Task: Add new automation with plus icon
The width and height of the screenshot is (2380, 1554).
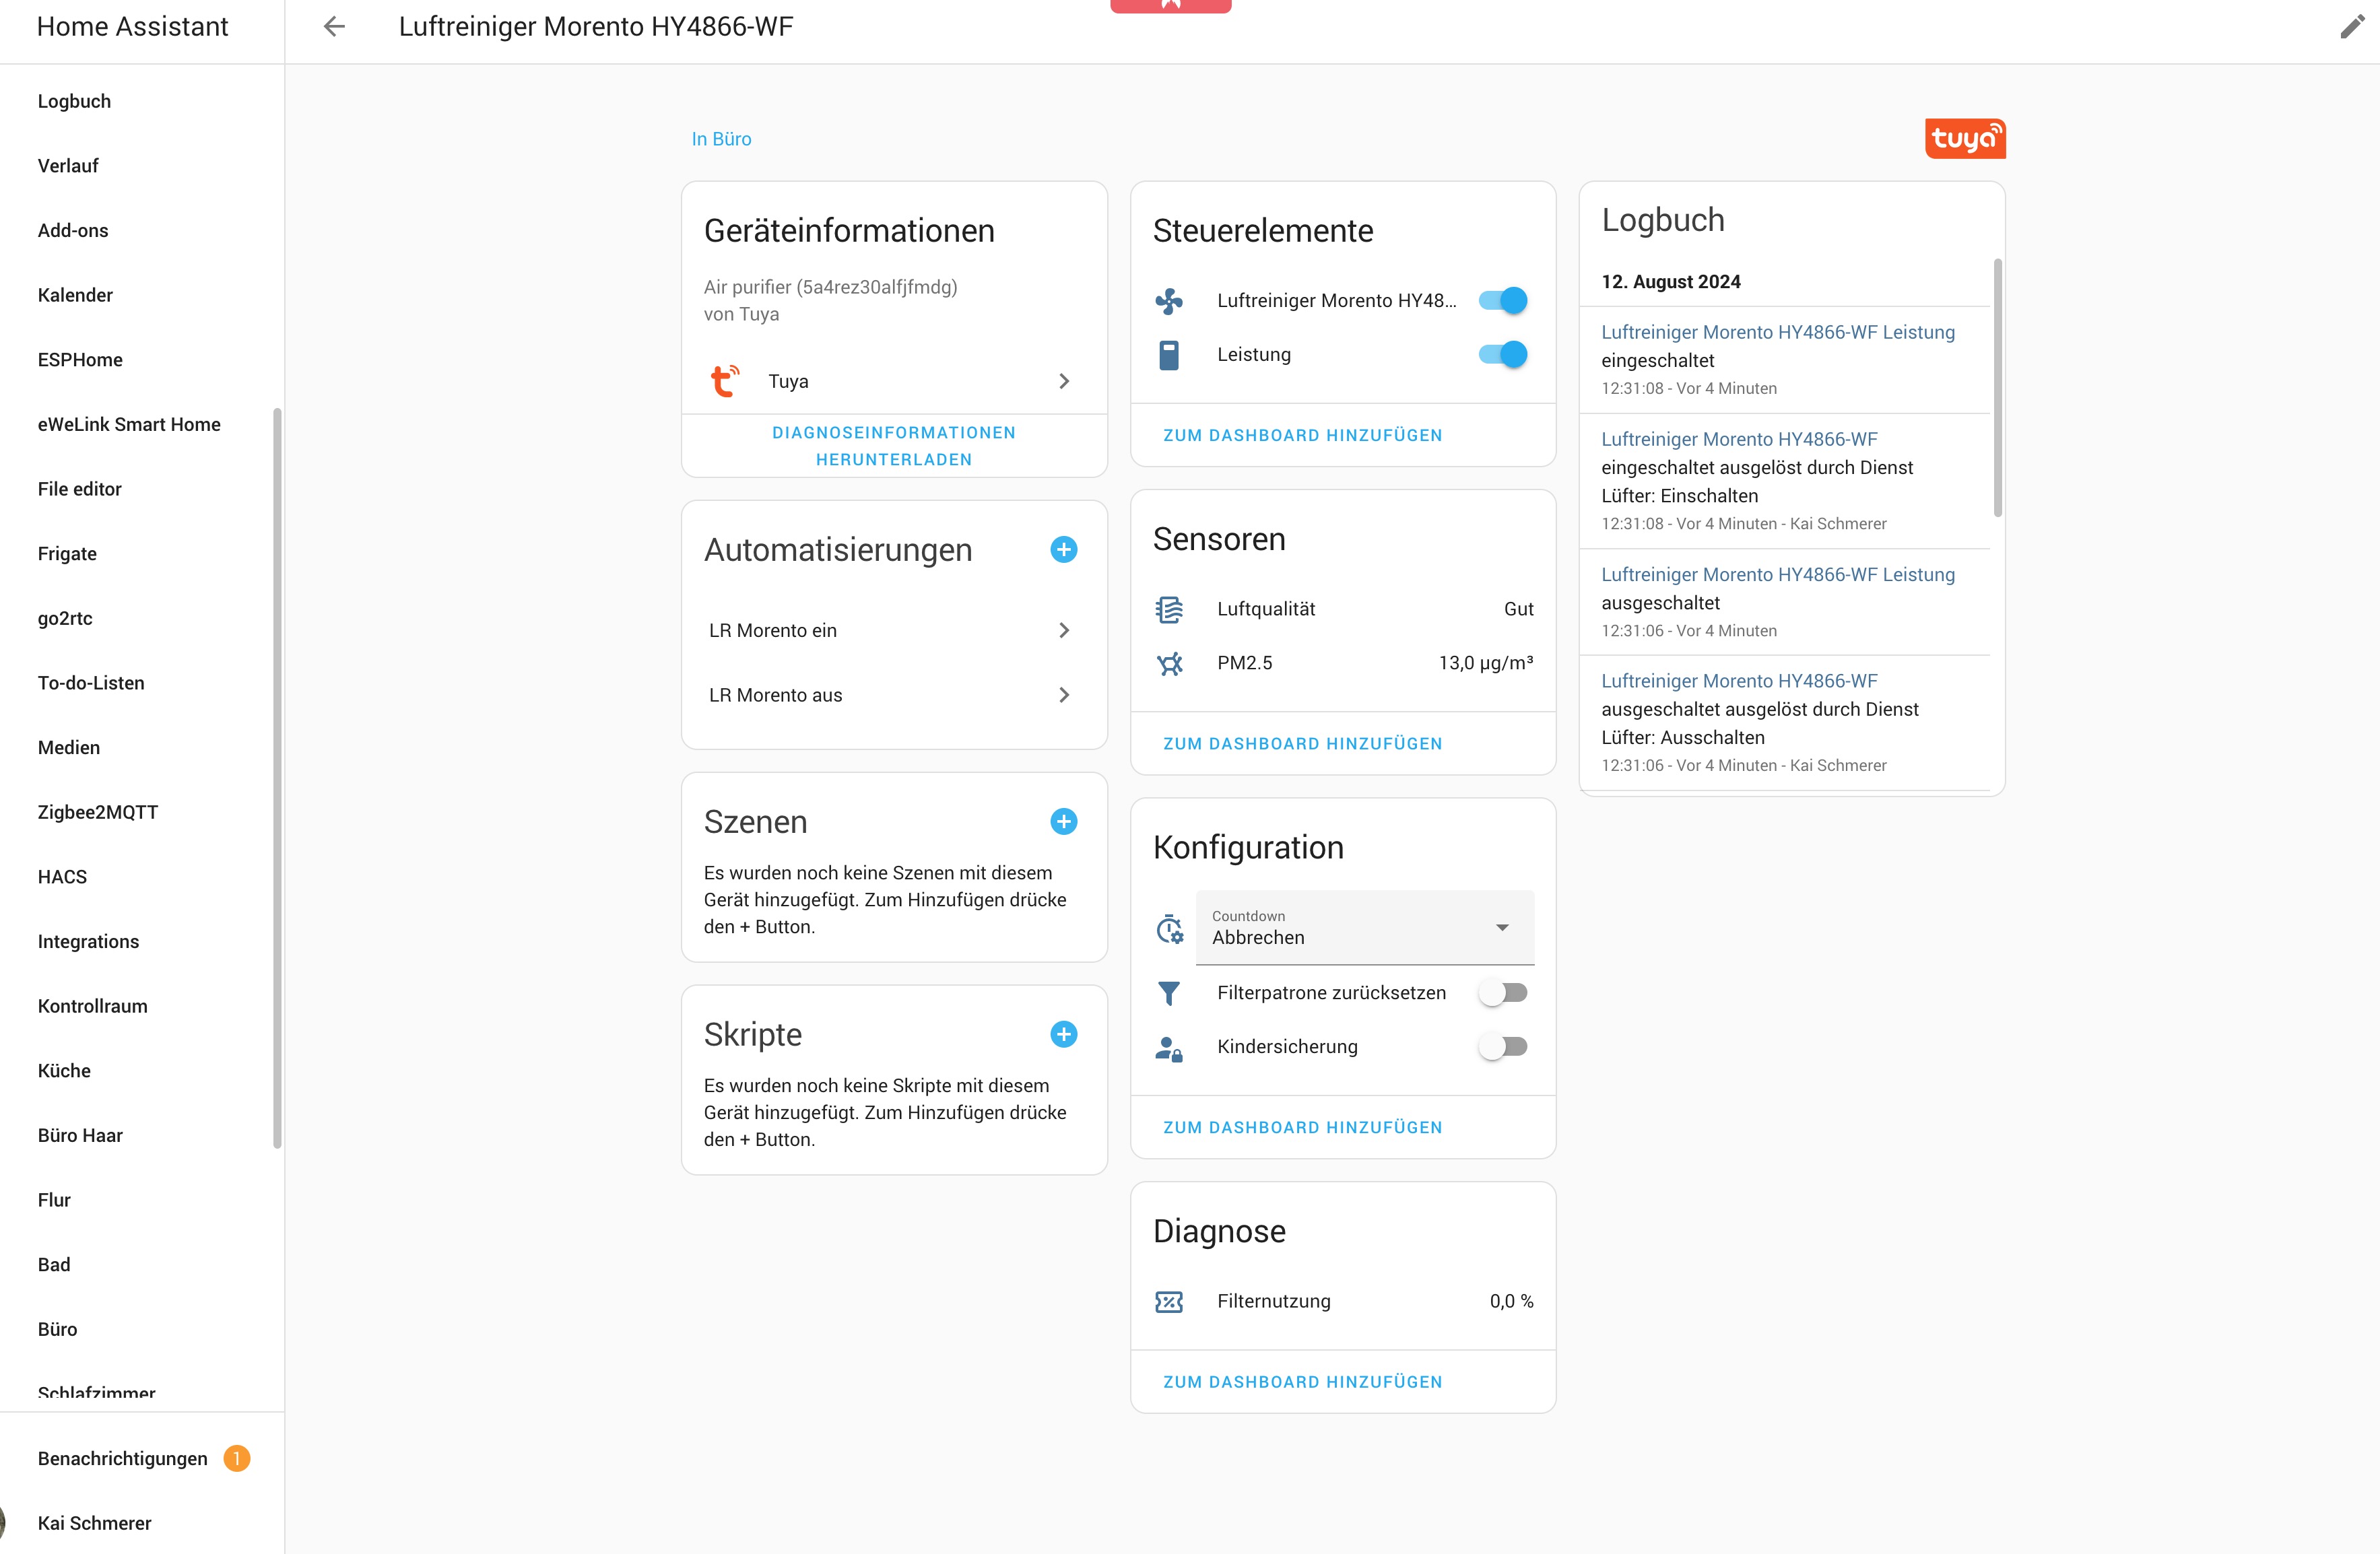Action: pos(1063,550)
